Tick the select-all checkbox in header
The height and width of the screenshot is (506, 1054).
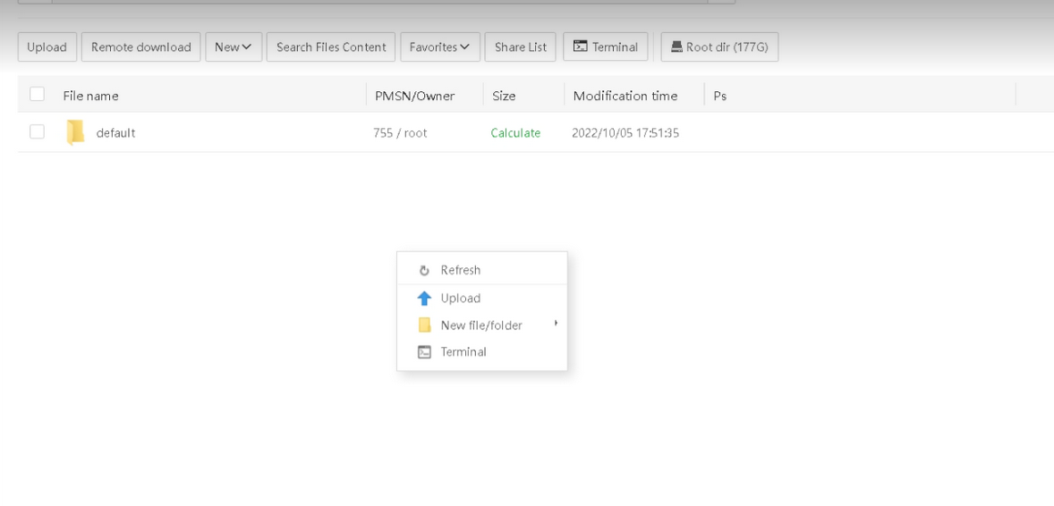(x=37, y=95)
